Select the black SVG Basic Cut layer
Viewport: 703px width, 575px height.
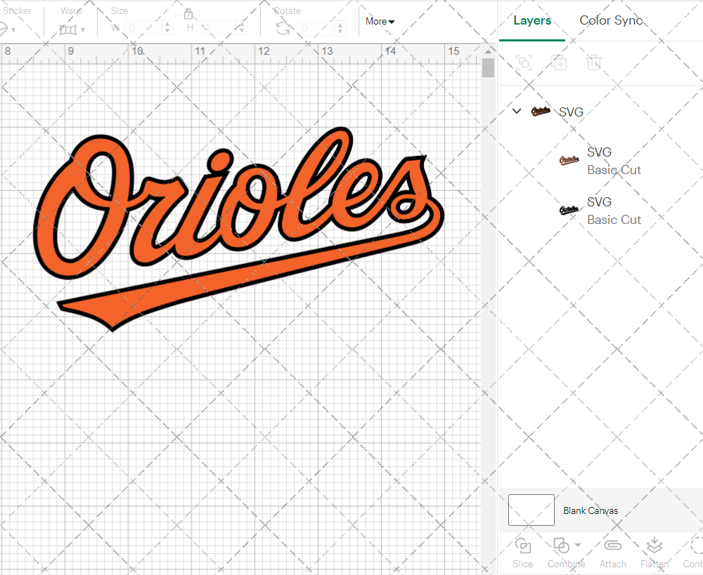(x=600, y=211)
